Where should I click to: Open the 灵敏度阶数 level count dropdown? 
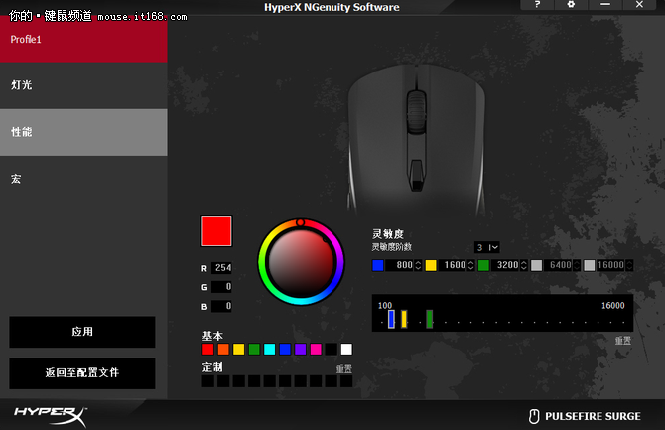(487, 247)
